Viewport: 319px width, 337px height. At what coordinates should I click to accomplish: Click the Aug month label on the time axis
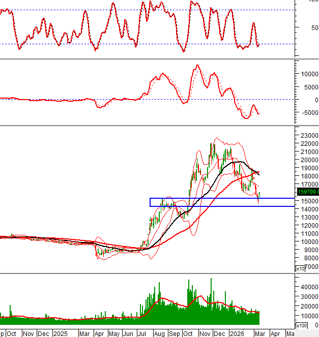(x=159, y=333)
